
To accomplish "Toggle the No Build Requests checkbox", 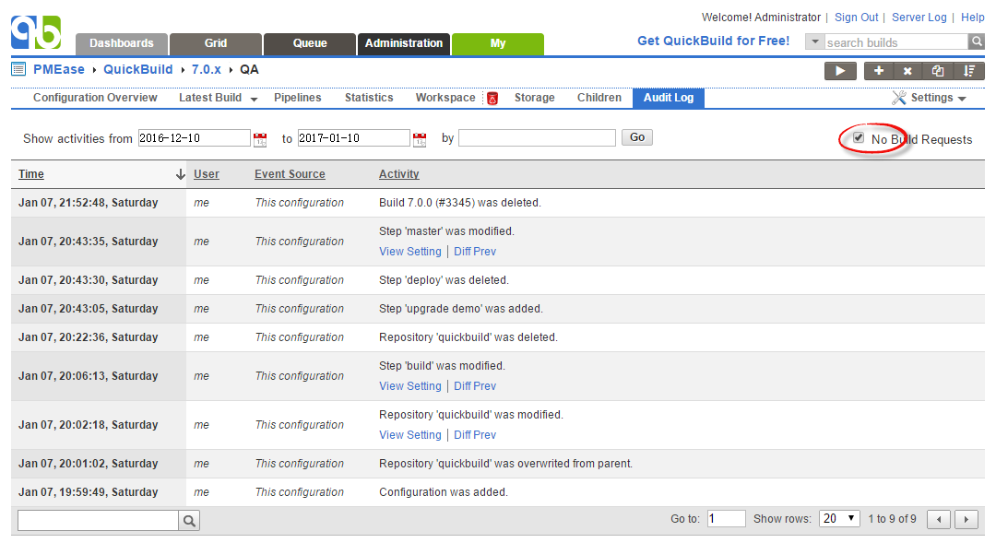I will (859, 137).
